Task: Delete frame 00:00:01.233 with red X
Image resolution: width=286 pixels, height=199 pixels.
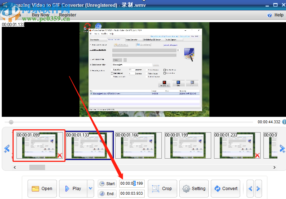Action: [x=257, y=155]
